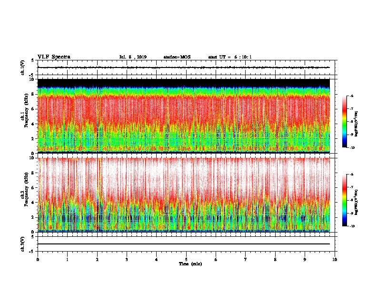Click the '8' kHz tick of ch.1 spectrogram
377x291 pixels.
point(34,94)
